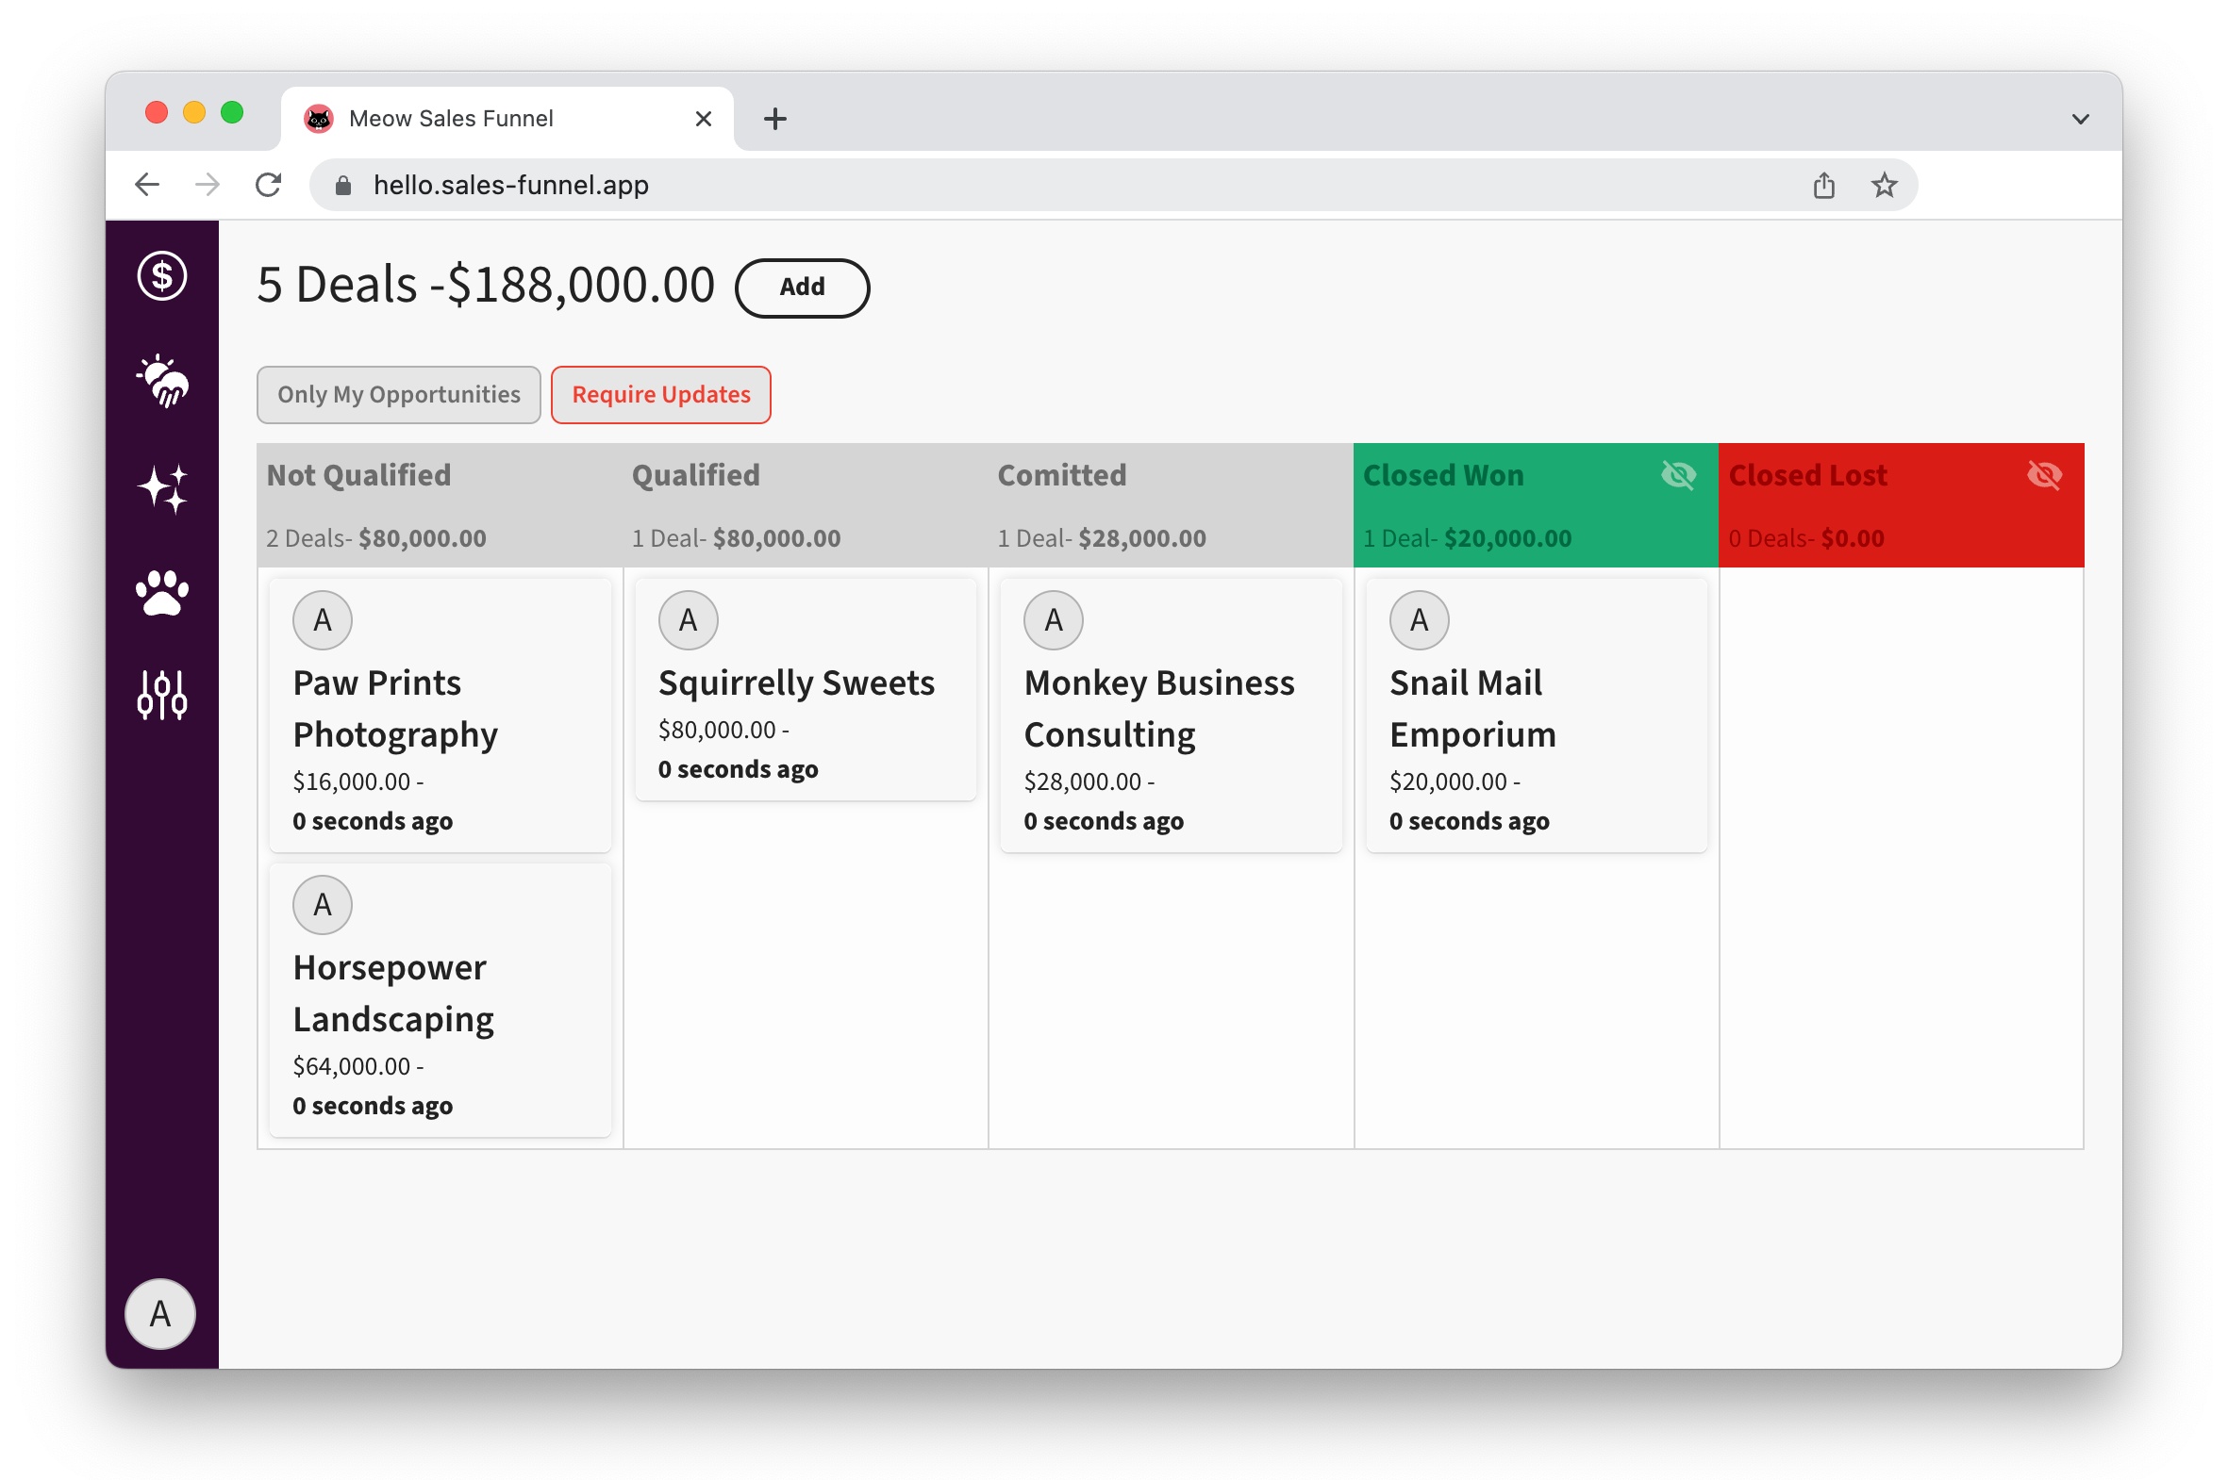Open a new browser tab
The width and height of the screenshot is (2228, 1480).
[774, 118]
